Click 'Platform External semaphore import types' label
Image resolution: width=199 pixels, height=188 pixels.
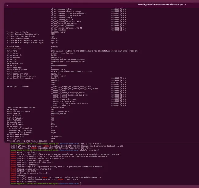point(25,41)
